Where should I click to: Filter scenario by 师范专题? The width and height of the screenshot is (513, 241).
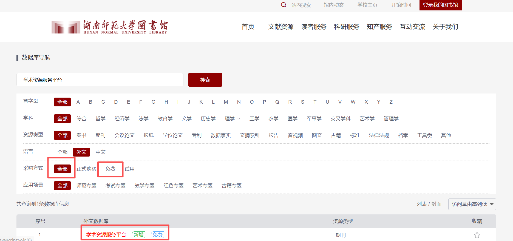point(86,186)
